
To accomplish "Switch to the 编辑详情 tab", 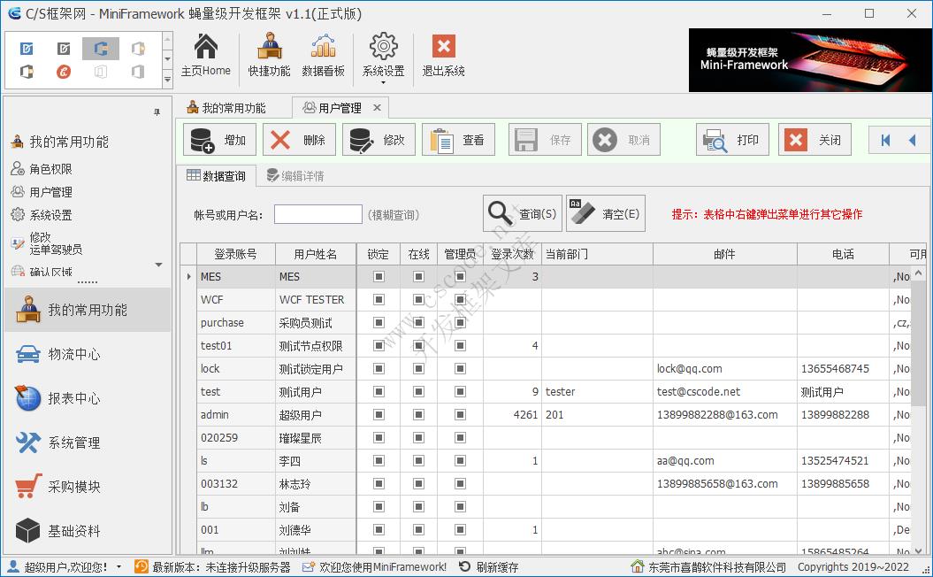I will click(x=302, y=174).
